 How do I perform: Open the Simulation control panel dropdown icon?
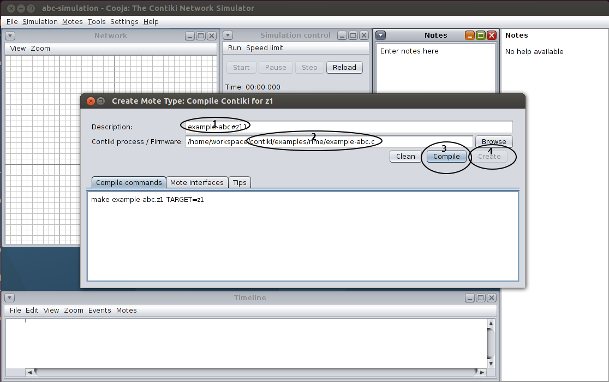coord(228,35)
